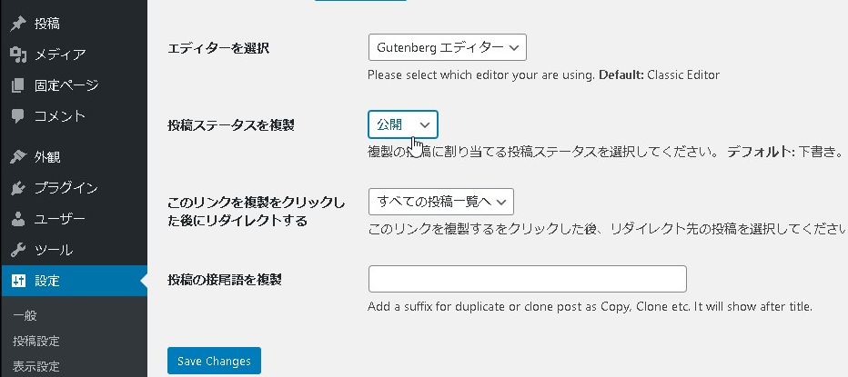848x377 pixels.
Task: Click the ツール wrench icon
Action: pyautogui.click(x=17, y=250)
